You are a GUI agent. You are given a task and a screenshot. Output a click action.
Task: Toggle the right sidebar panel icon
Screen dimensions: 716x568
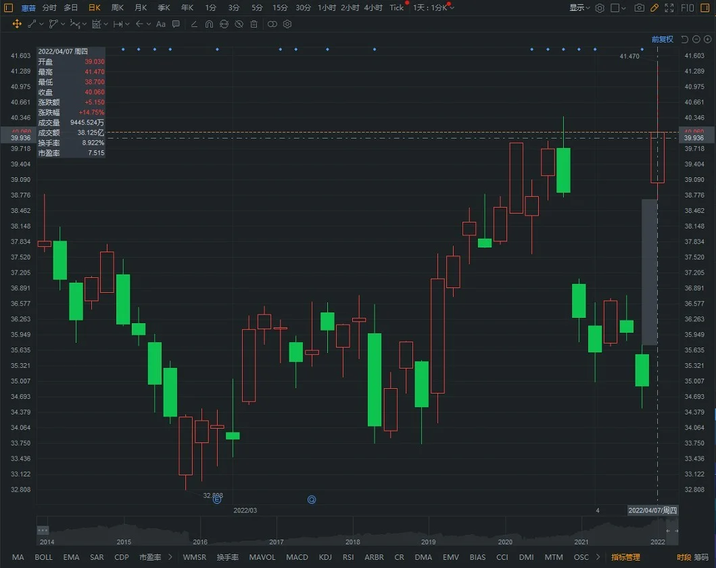click(705, 7)
